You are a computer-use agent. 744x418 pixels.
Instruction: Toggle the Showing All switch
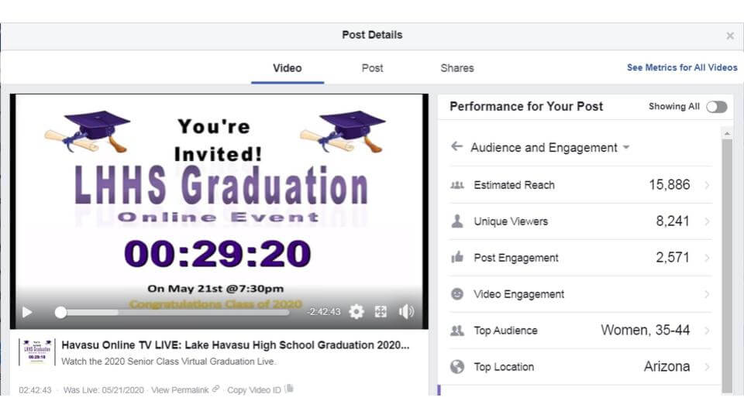pos(716,107)
